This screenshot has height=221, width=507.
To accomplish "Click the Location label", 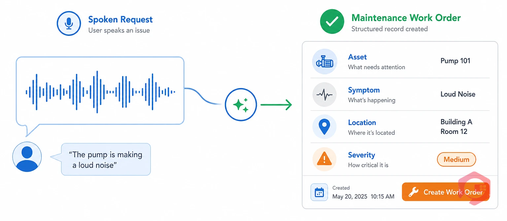I will coord(362,123).
